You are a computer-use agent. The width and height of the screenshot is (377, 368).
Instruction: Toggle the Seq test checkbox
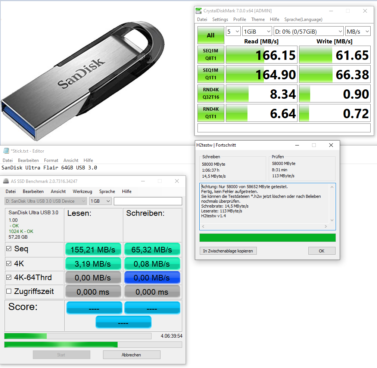pyautogui.click(x=9, y=249)
